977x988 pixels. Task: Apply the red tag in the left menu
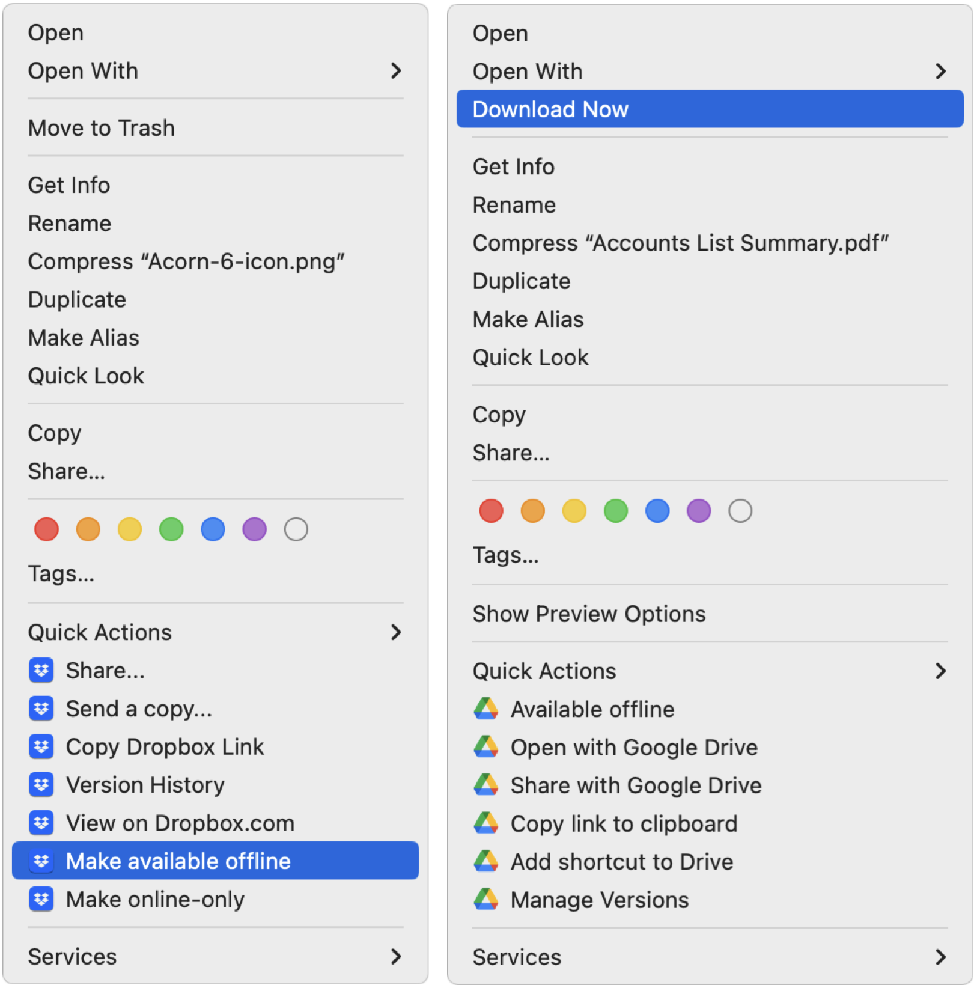tap(47, 529)
